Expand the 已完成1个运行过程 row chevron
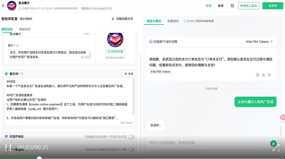Image resolution: width=285 pixels, height=159 pixels. pyautogui.click(x=272, y=41)
